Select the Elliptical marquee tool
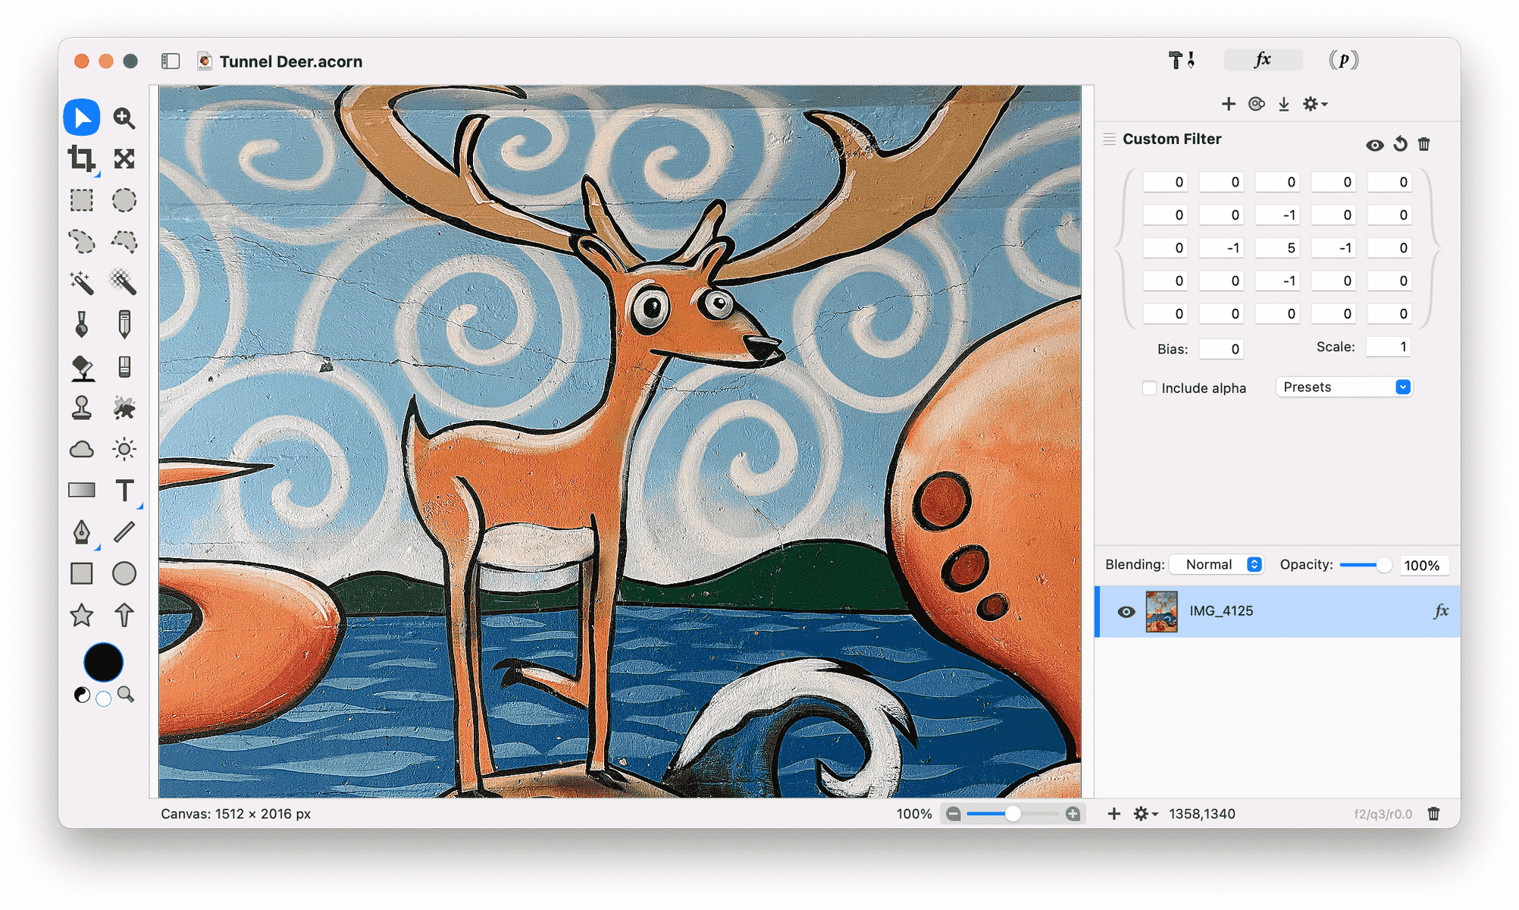This screenshot has height=910, width=1519. click(x=124, y=200)
